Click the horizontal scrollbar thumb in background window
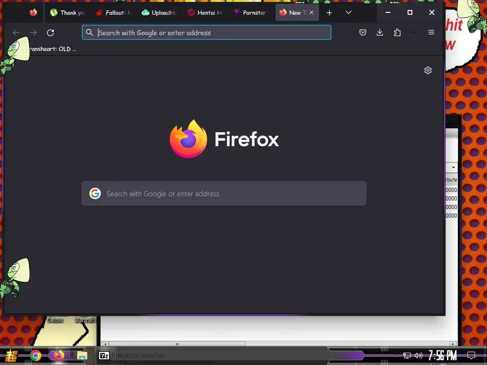Screen dimensions: 487x365 tap(177, 344)
